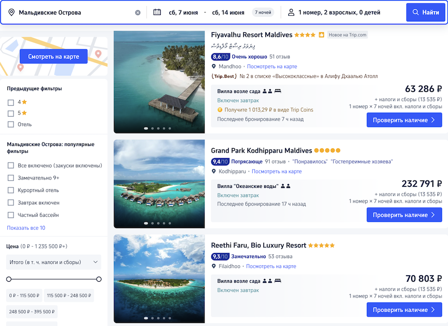The width and height of the screenshot is (448, 326).
Task: Click the Trip.Best badge for Fiyavalhu Resort
Action: [223, 76]
